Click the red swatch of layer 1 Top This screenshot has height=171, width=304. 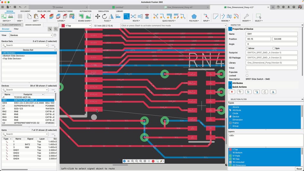230,149
